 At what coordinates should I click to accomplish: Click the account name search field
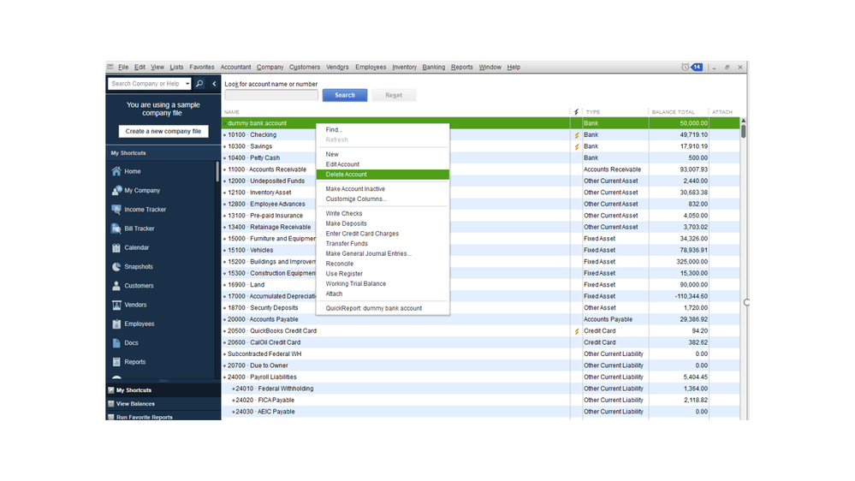point(271,95)
